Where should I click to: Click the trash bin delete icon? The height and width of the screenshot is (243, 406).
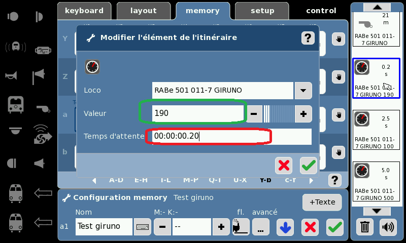tap(364, 227)
